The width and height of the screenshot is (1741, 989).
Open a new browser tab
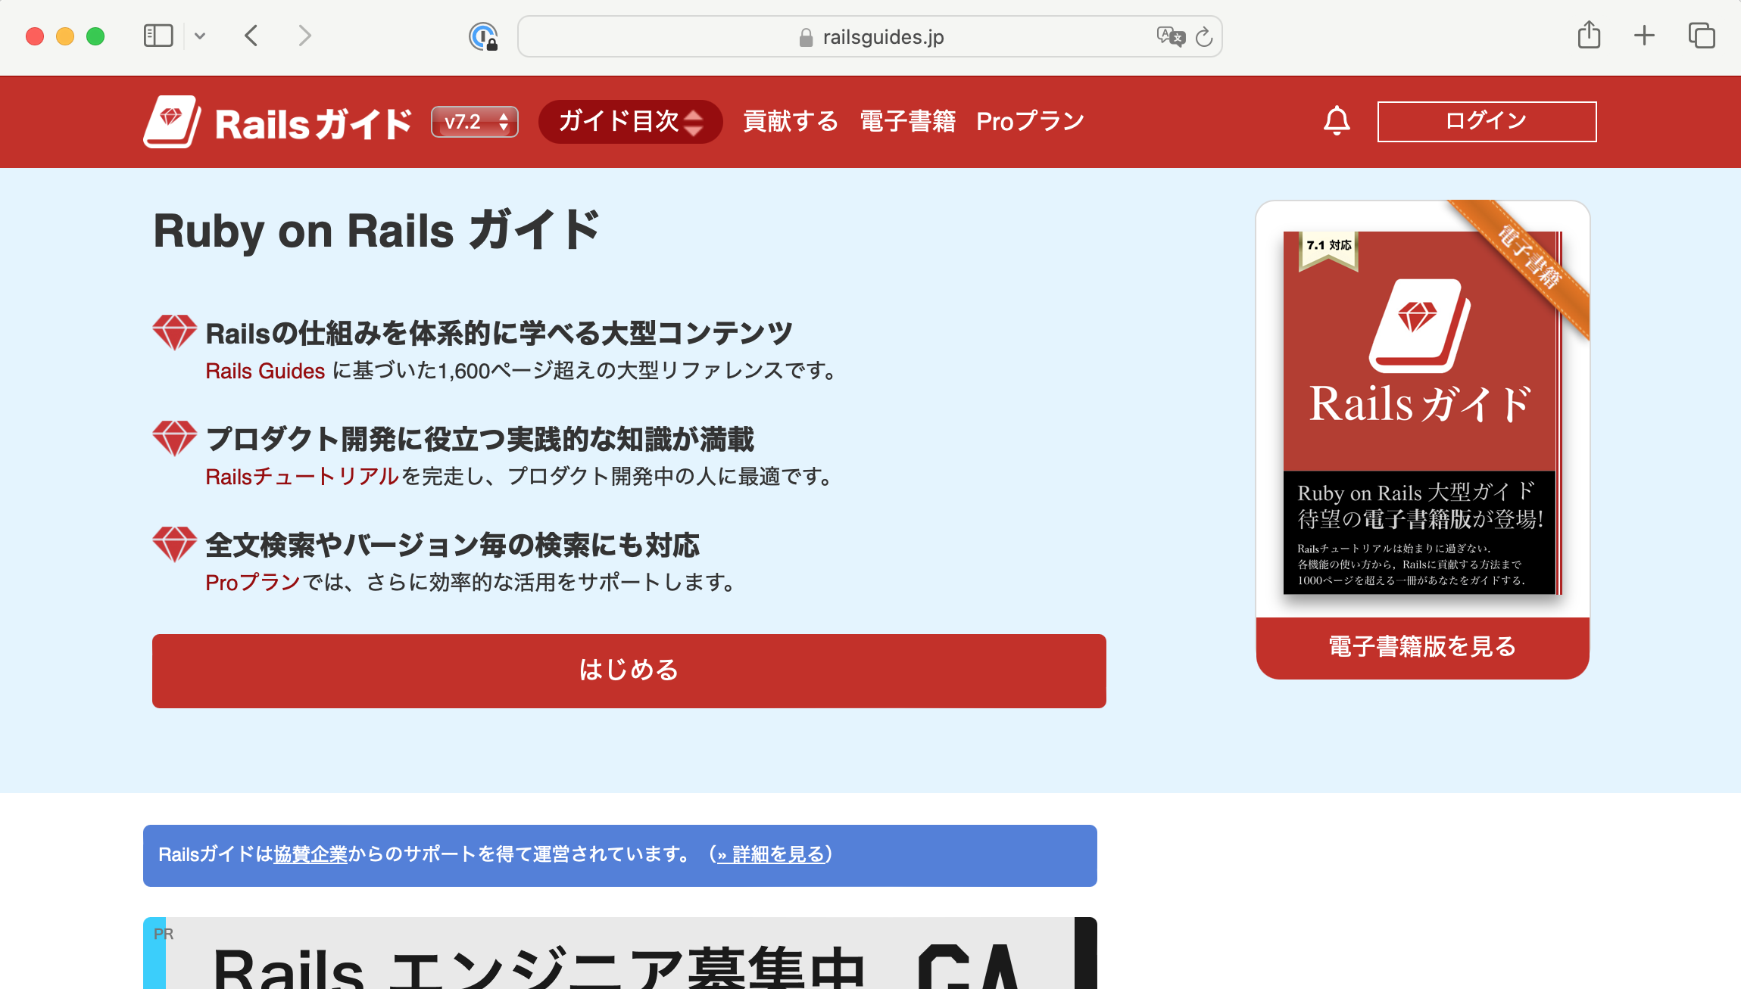tap(1644, 36)
